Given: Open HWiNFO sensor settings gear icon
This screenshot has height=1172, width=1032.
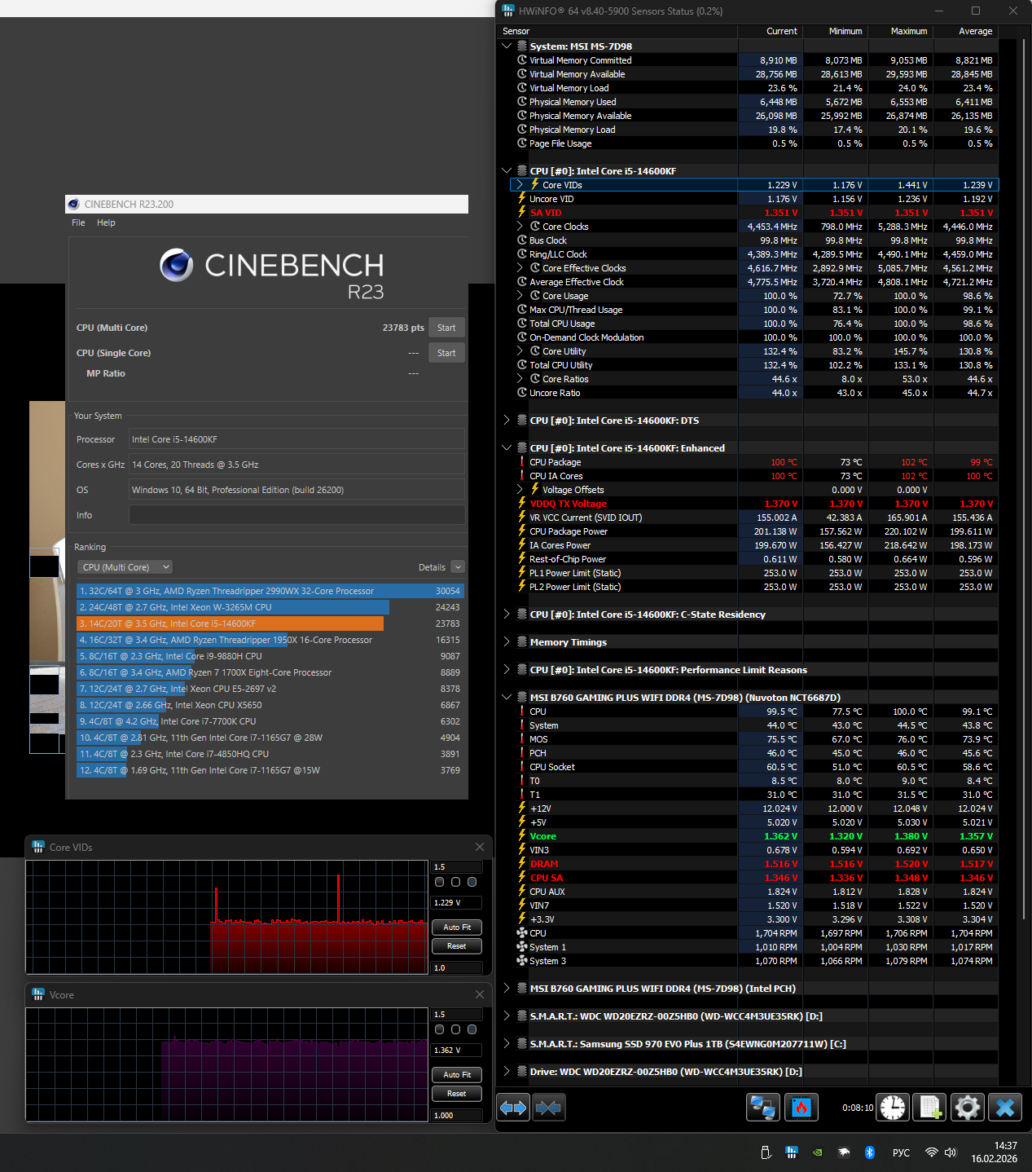Looking at the screenshot, I should click(x=967, y=1108).
